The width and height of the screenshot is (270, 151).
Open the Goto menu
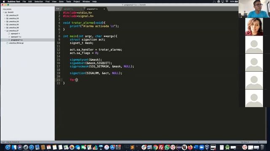[x=61, y=2]
